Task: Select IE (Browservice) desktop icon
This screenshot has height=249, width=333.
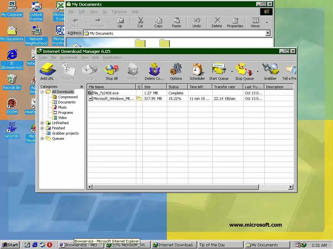Action: click(x=12, y=60)
